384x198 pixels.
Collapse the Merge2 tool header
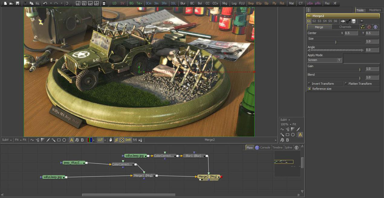coord(308,16)
